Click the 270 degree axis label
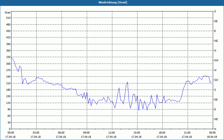The image size is (224, 140). [8, 70]
